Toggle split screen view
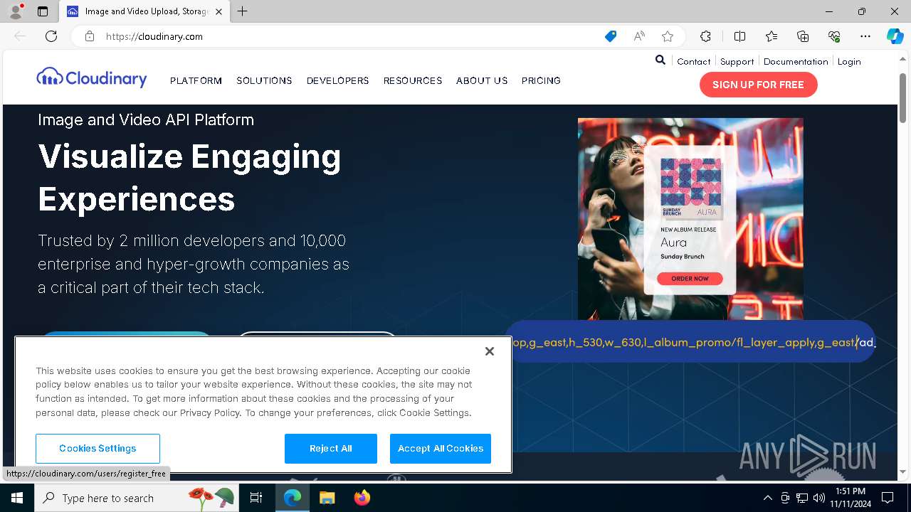This screenshot has width=911, height=512. 739,36
